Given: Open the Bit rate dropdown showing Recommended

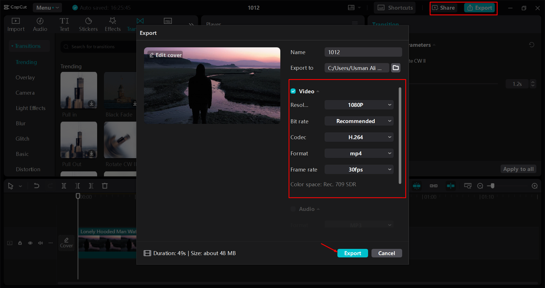Looking at the screenshot, I should [359, 121].
